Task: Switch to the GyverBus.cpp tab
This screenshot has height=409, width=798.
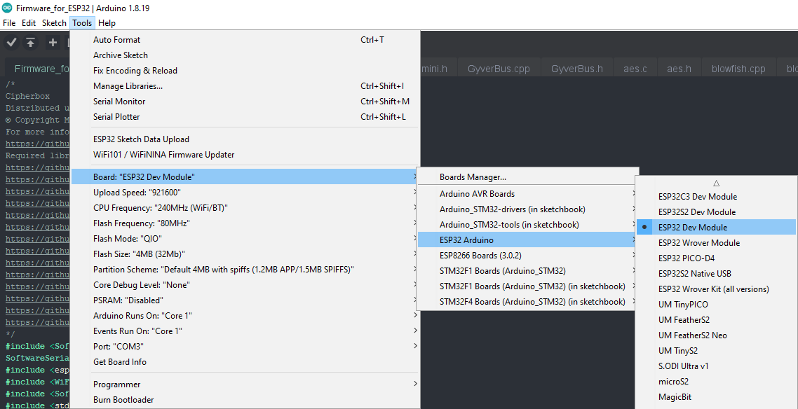Action: (499, 69)
